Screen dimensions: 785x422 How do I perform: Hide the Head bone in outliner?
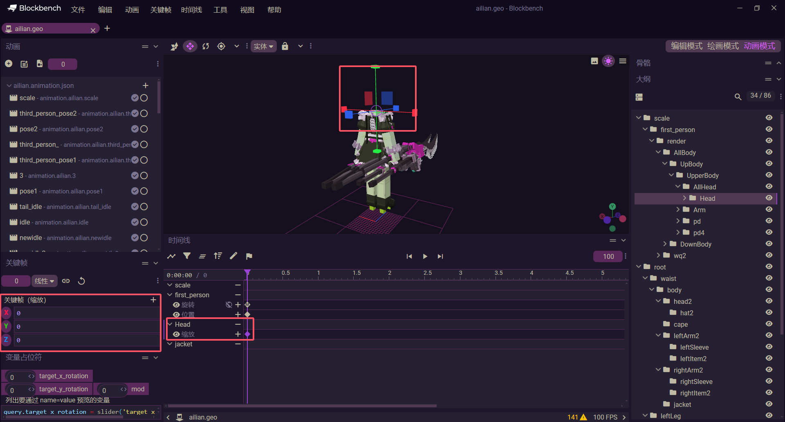point(769,198)
